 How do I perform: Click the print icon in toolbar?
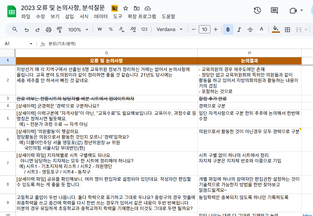[x=48, y=30]
